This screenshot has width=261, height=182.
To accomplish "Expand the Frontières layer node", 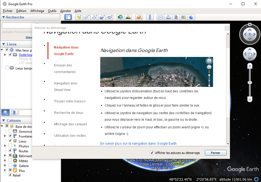I will coord(5,136).
